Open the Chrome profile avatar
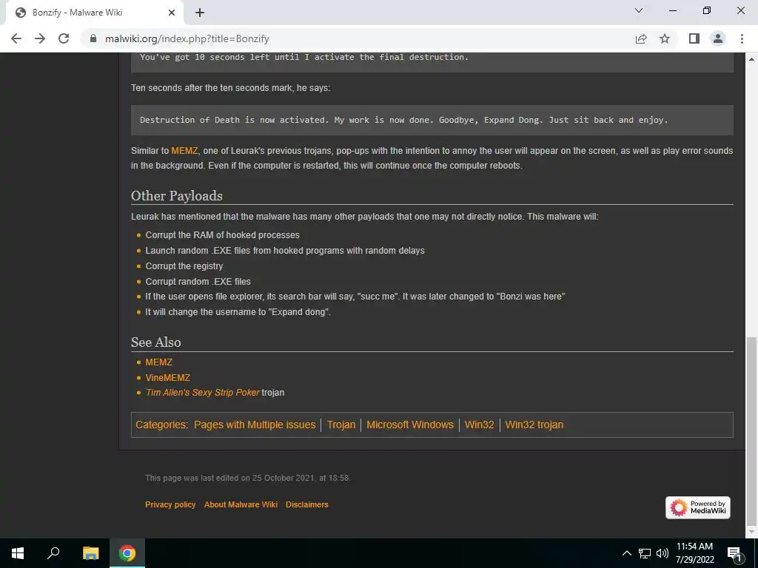 point(718,38)
